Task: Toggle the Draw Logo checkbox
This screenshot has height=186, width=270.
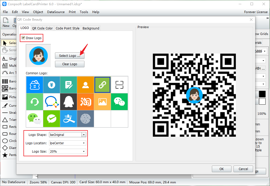Action: tap(23, 38)
